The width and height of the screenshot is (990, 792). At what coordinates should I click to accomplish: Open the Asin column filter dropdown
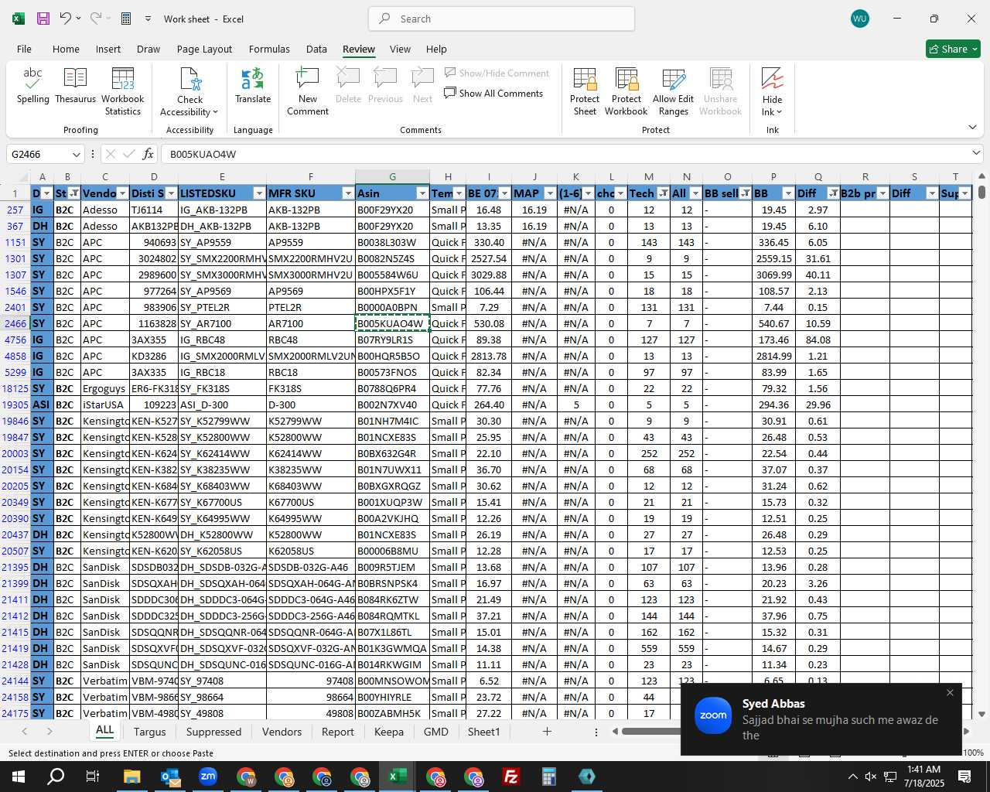[422, 193]
